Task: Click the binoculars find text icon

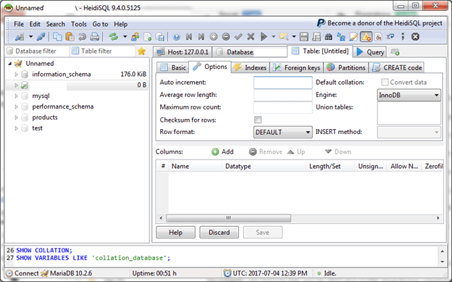Action: [328, 37]
